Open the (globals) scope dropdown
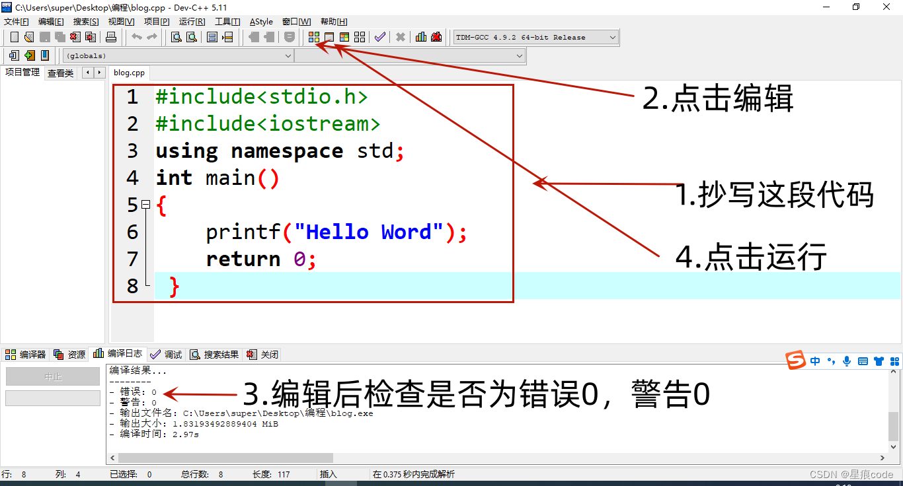This screenshot has width=903, height=486. tap(288, 56)
